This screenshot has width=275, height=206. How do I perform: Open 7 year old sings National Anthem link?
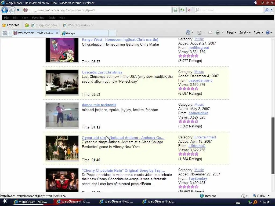tap(123, 138)
